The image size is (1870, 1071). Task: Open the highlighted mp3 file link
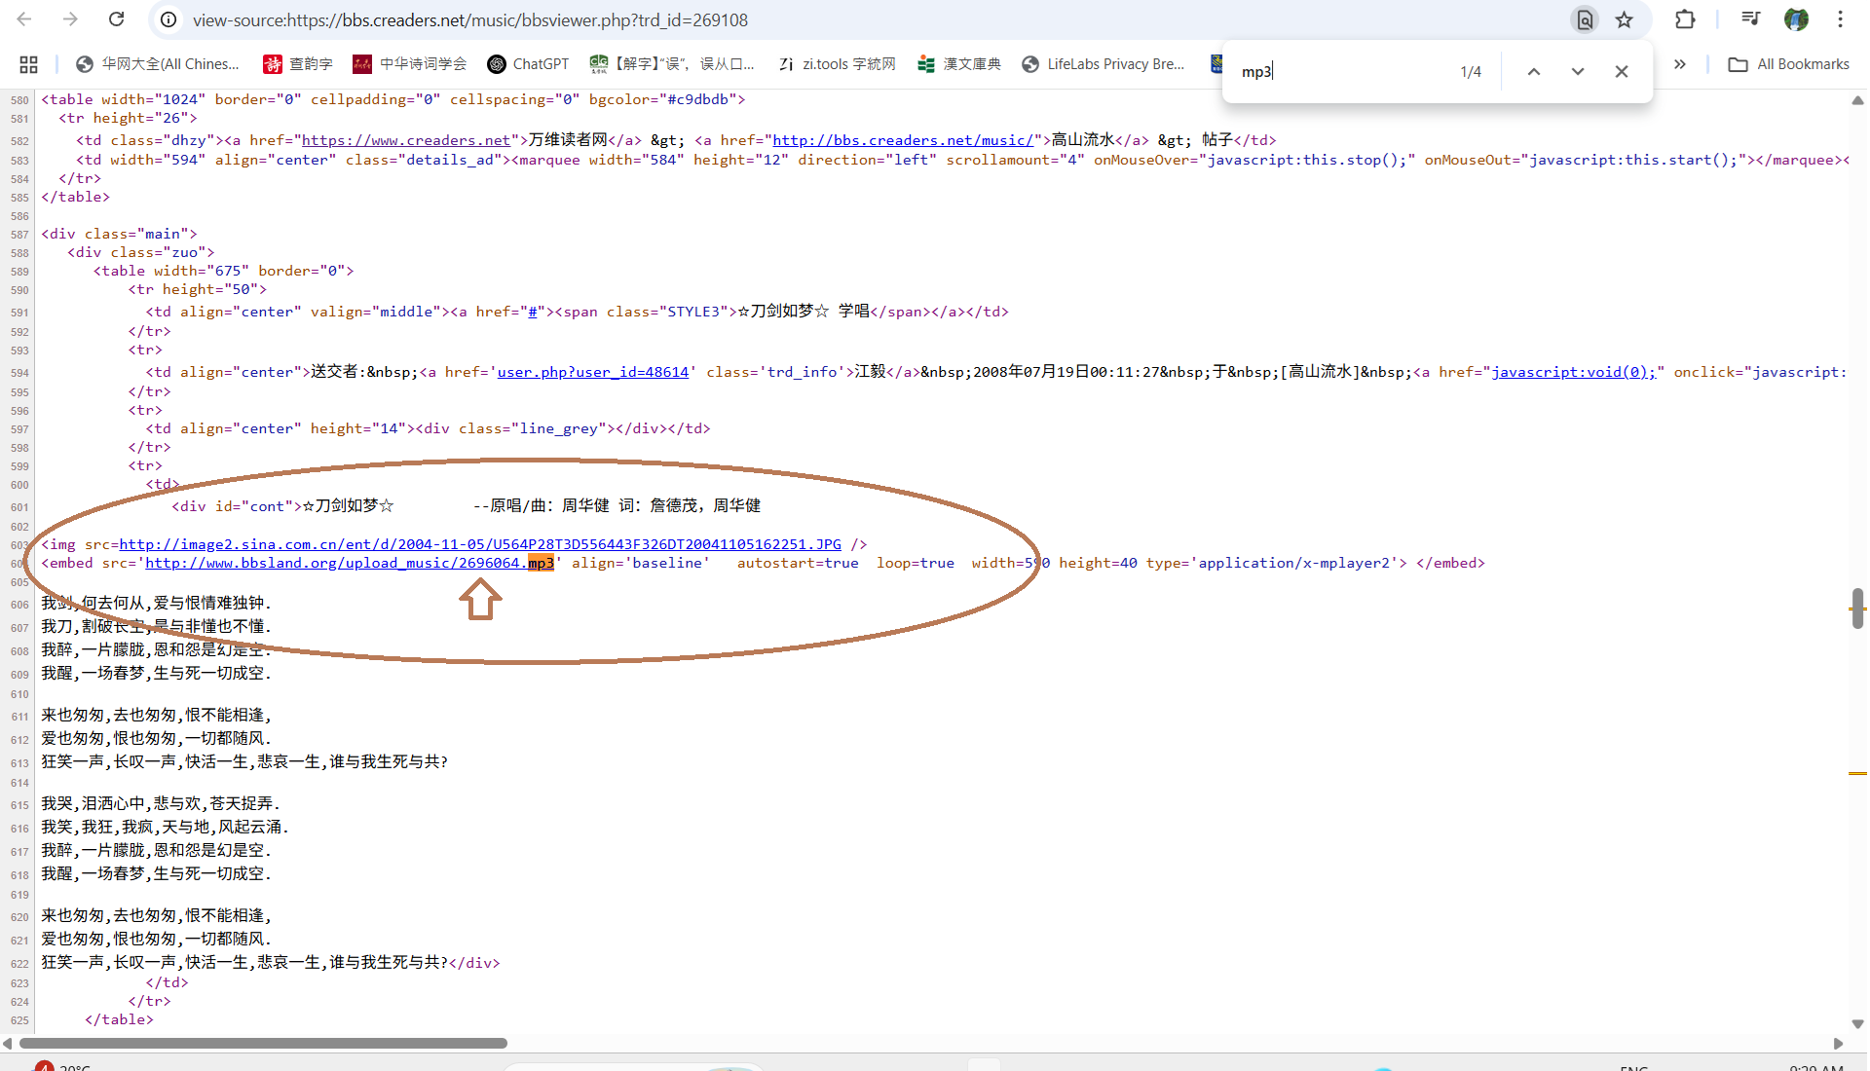[349, 563]
